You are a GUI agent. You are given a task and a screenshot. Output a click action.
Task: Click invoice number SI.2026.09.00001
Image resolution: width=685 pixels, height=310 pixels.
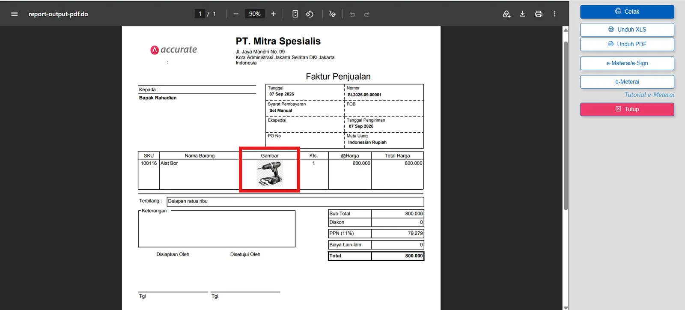pos(364,95)
